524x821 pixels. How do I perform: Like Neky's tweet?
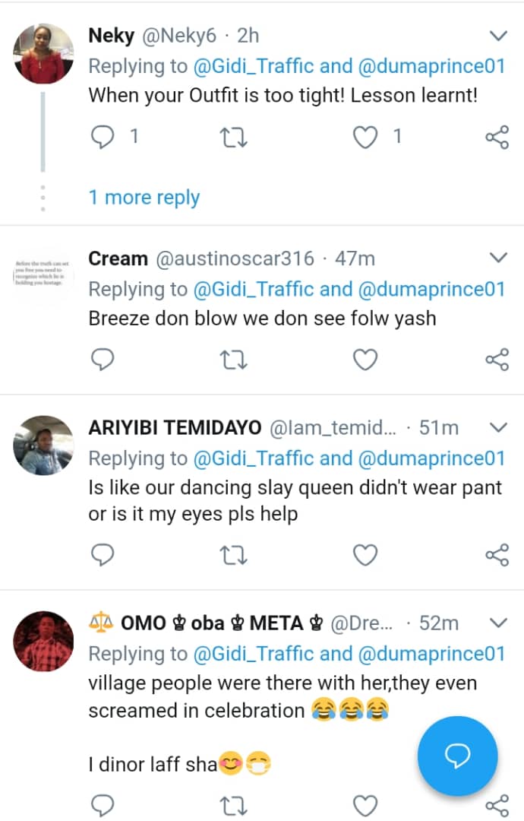[366, 138]
